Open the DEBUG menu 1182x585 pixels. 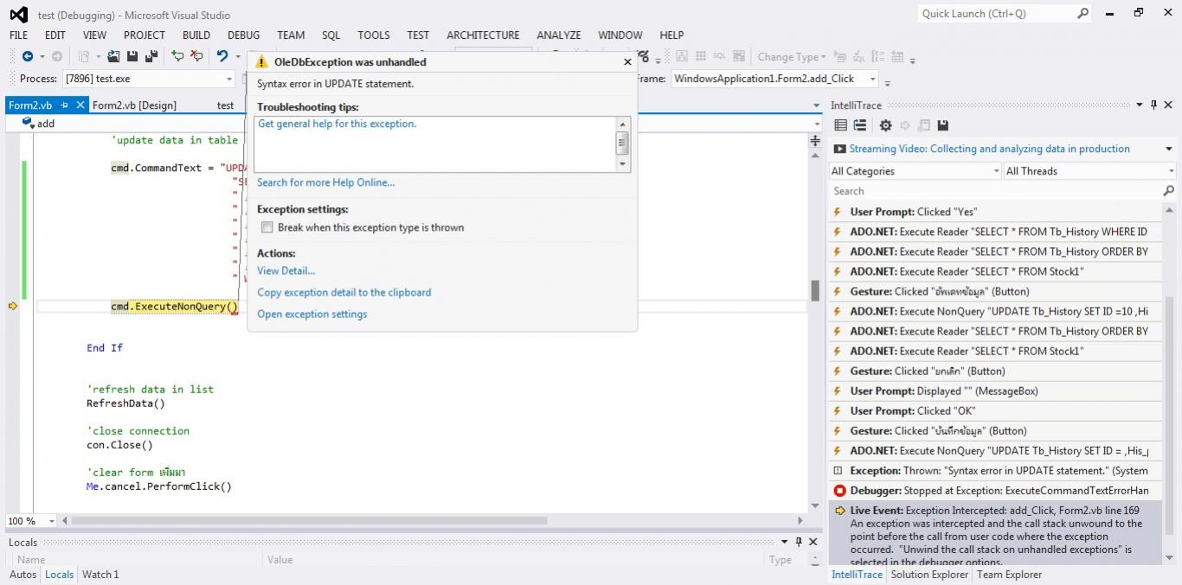pos(243,35)
